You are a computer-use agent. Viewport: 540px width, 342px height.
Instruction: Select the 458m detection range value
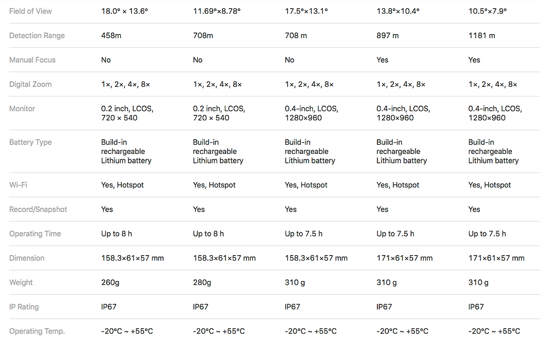pos(111,35)
